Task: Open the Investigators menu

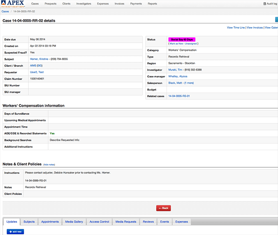Action: point(84,4)
